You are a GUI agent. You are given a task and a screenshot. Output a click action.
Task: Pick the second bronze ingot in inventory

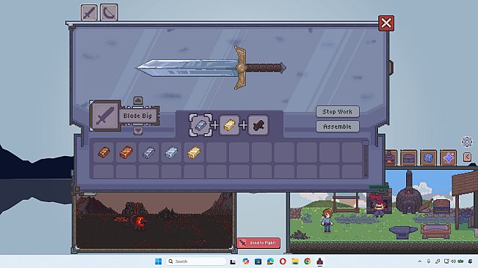[x=126, y=152]
